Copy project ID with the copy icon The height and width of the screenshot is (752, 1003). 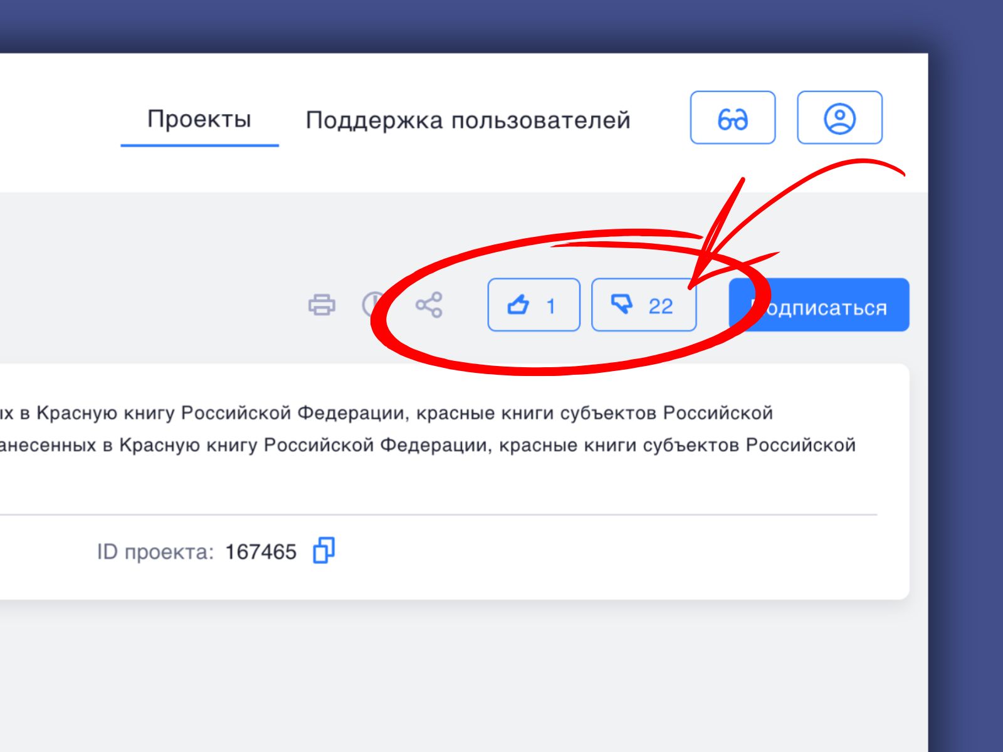pos(323,551)
